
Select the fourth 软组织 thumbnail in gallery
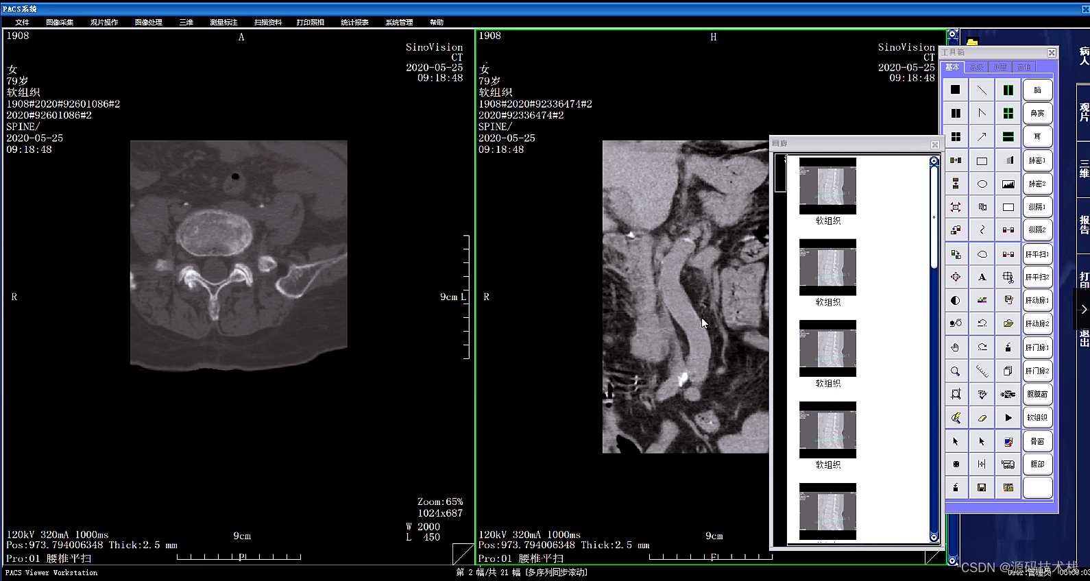[x=827, y=430]
